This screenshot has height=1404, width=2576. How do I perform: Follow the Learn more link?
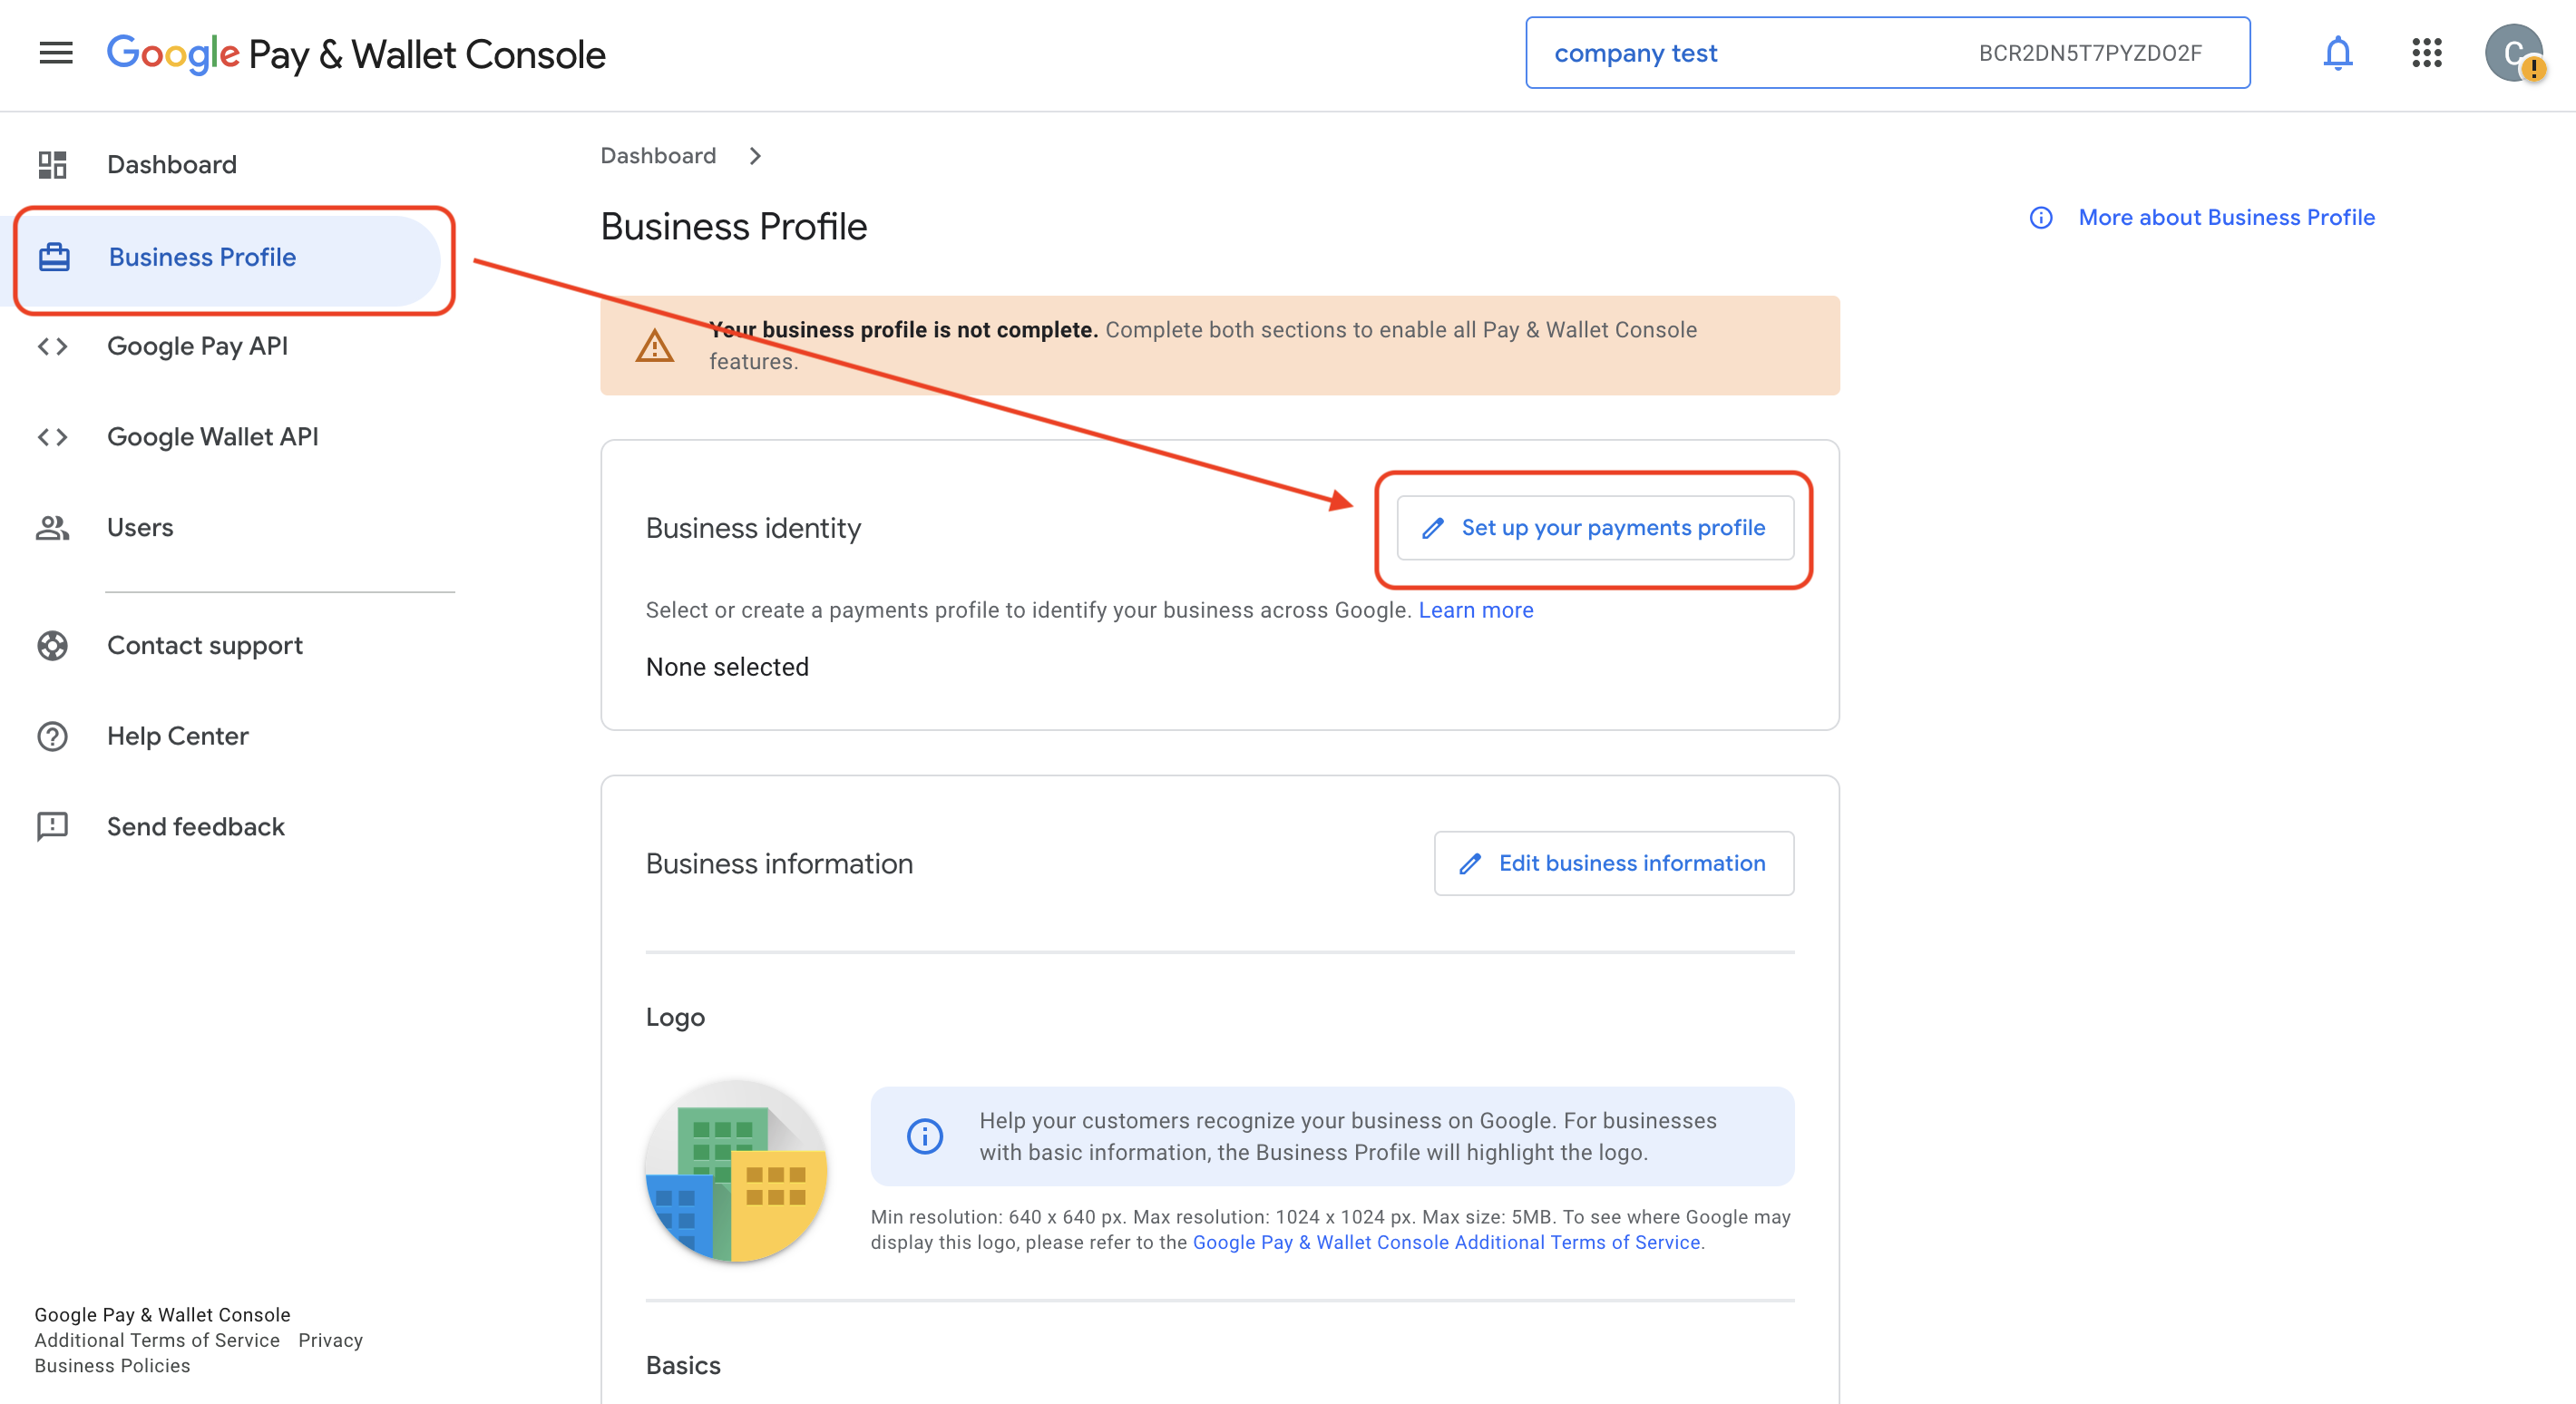(1475, 610)
